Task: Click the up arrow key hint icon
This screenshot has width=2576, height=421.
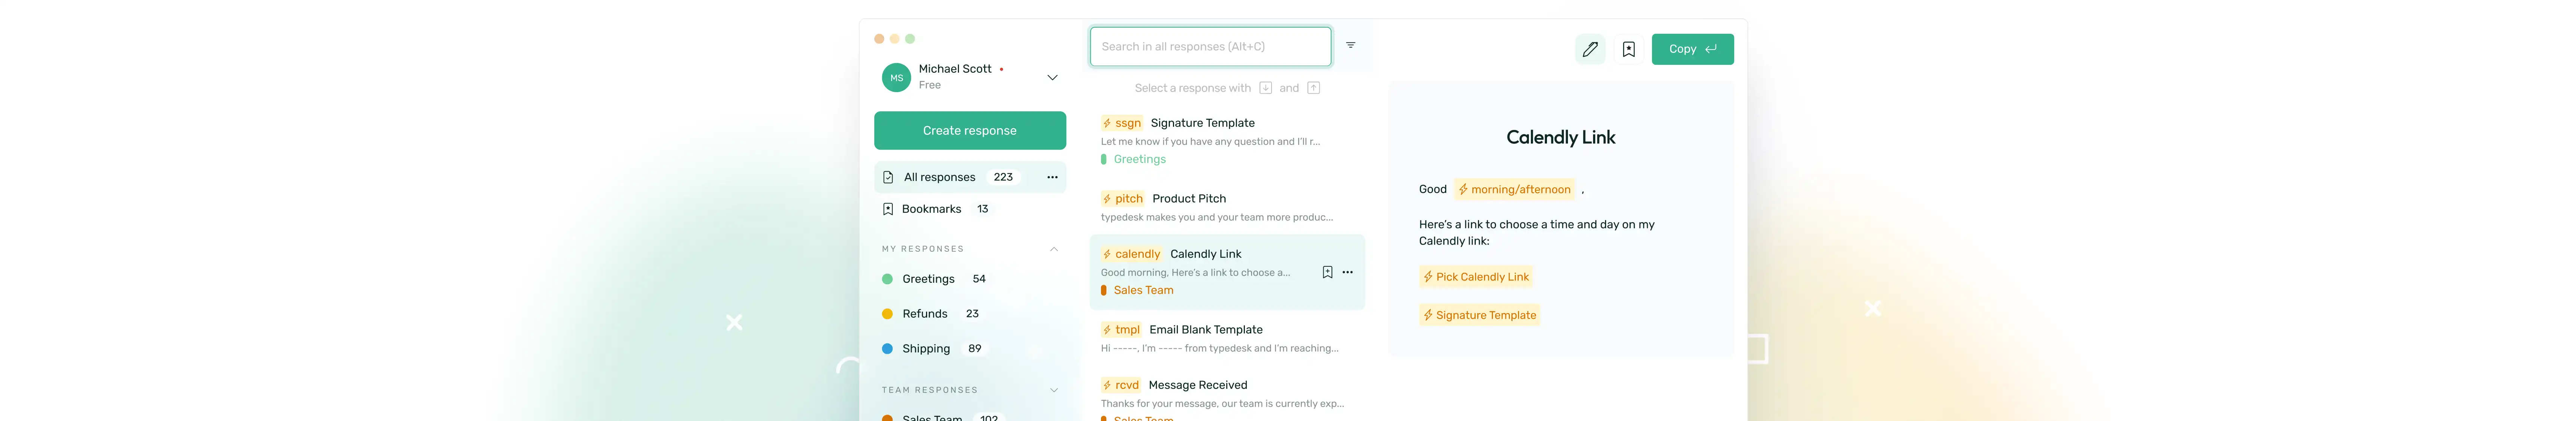Action: (x=1313, y=88)
